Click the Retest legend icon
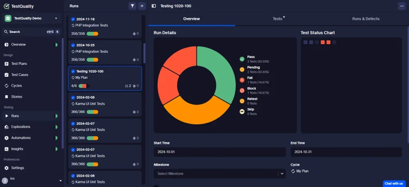 [x=242, y=101]
